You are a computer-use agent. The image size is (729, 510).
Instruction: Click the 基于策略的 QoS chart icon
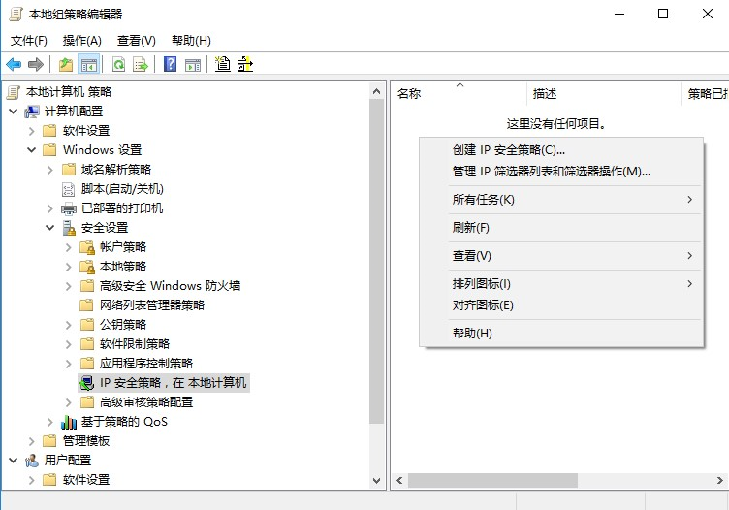[69, 422]
